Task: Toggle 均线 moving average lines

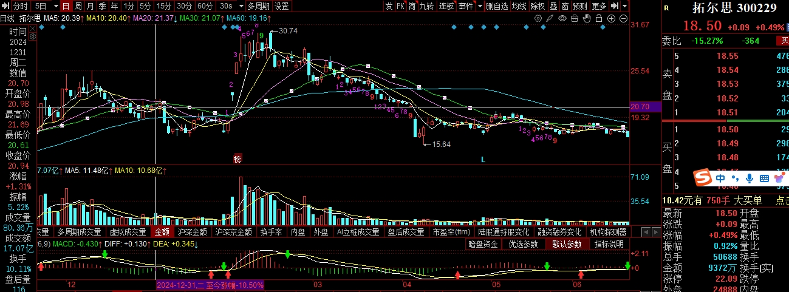Action: [x=519, y=6]
